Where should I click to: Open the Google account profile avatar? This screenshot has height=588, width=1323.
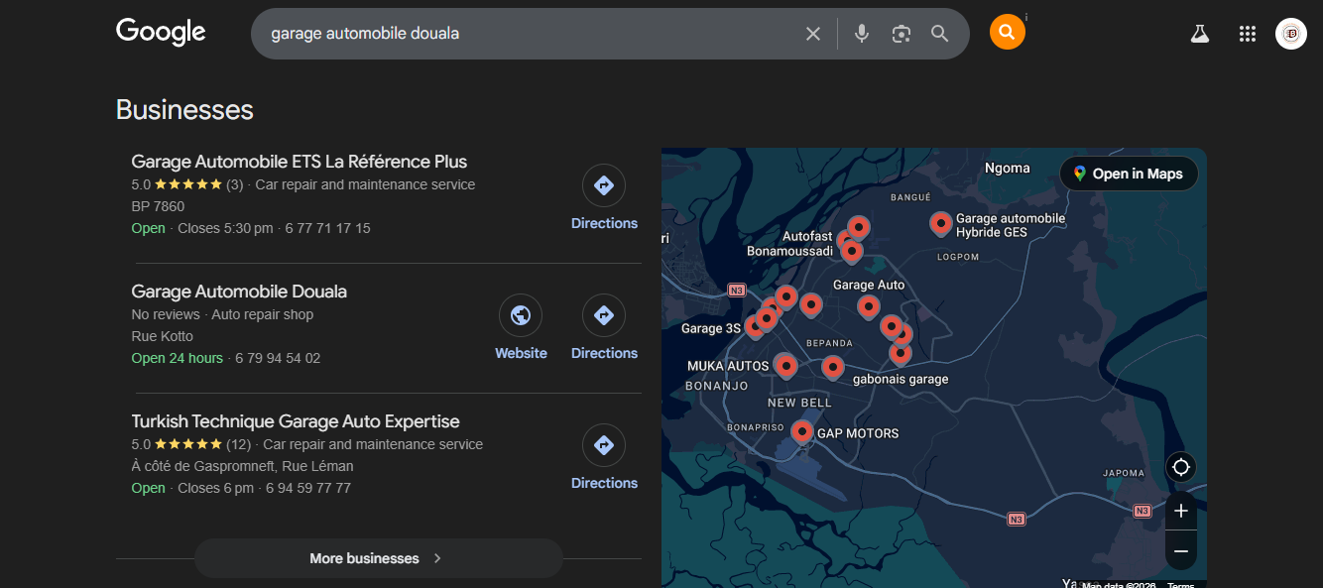click(1291, 34)
